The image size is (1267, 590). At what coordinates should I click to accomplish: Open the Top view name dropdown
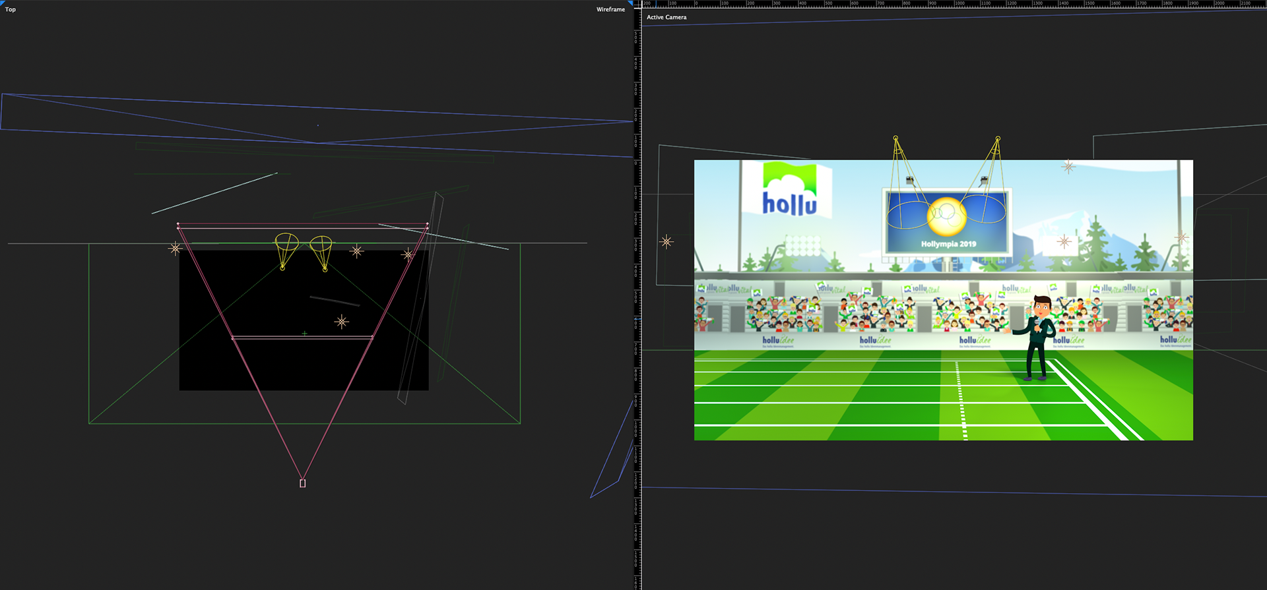coord(11,10)
